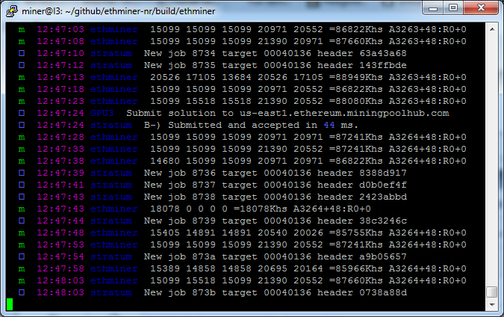
Task: Click header value a9b05657
Action: tap(383, 256)
